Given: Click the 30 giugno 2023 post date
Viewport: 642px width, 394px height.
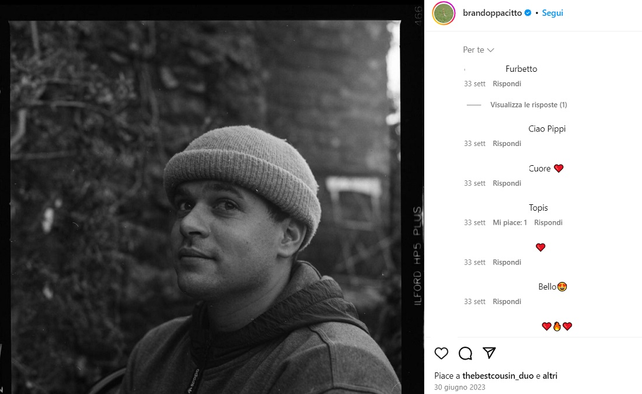Looking at the screenshot, I should (x=459, y=387).
